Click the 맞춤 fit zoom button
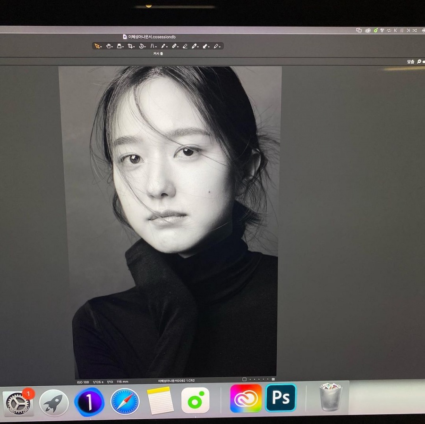425x424 pixels. click(x=411, y=62)
